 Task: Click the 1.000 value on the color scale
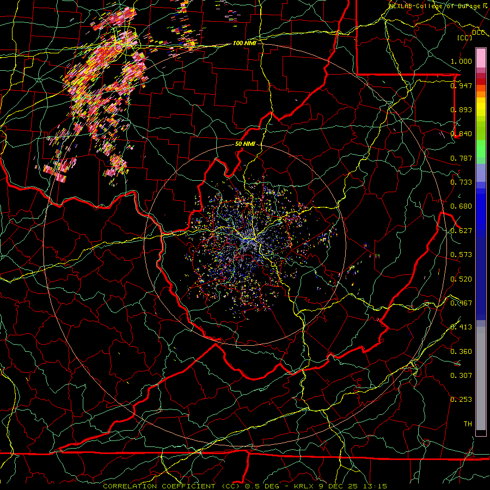coord(461,61)
